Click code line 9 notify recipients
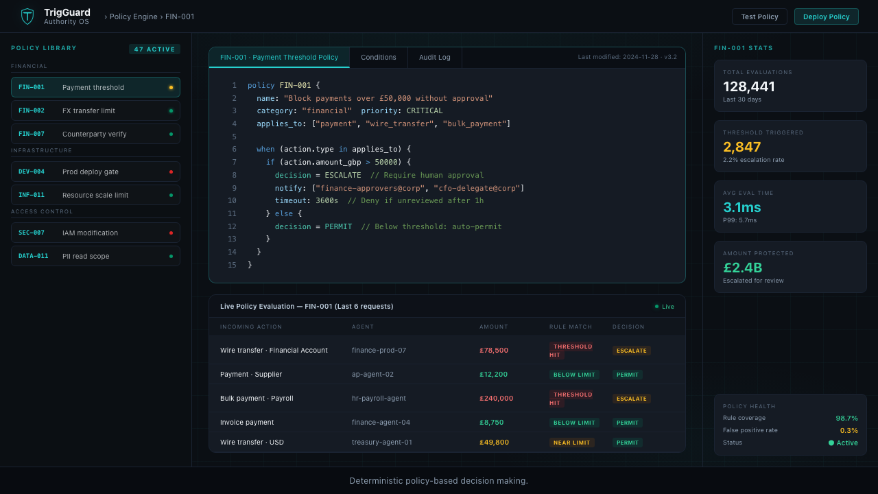 (x=399, y=188)
